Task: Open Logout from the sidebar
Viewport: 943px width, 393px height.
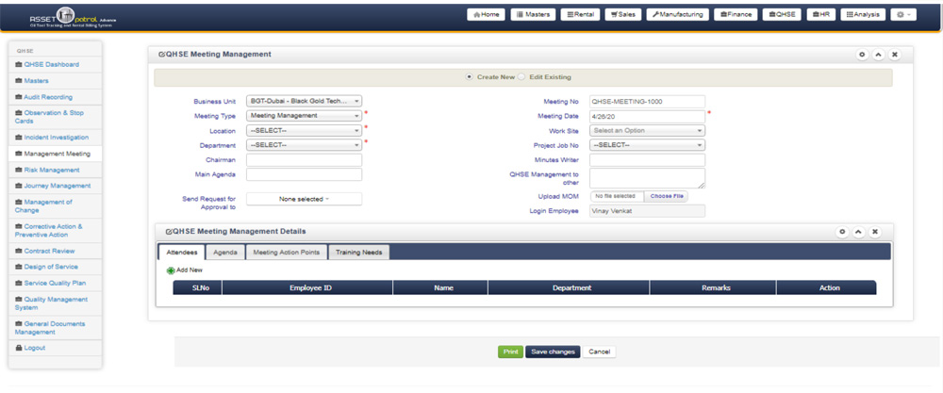Action: (34, 348)
